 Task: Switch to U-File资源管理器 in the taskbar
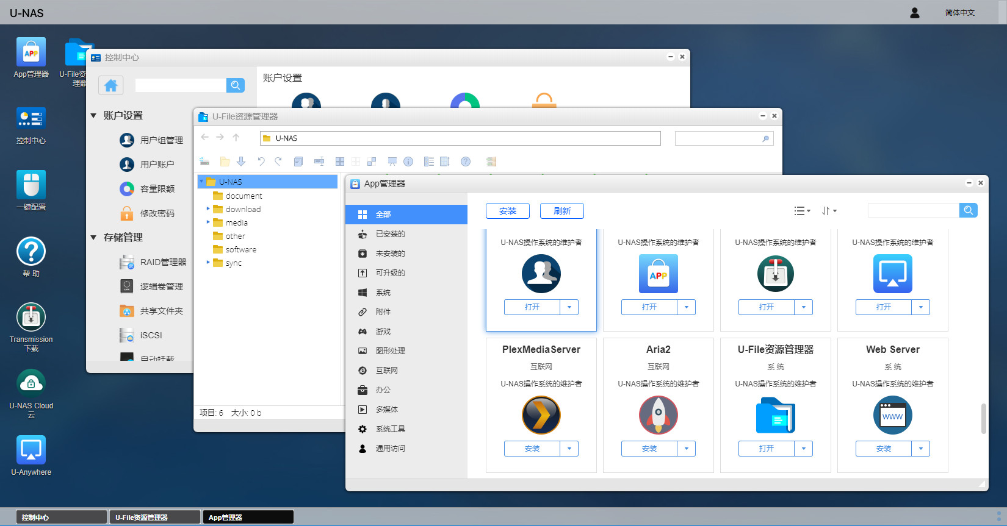(x=155, y=517)
